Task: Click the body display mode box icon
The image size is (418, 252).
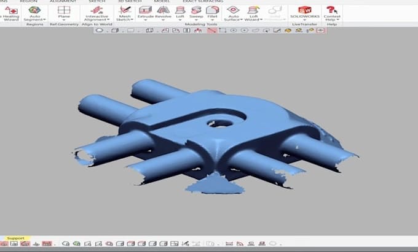Action: pyautogui.click(x=115, y=30)
